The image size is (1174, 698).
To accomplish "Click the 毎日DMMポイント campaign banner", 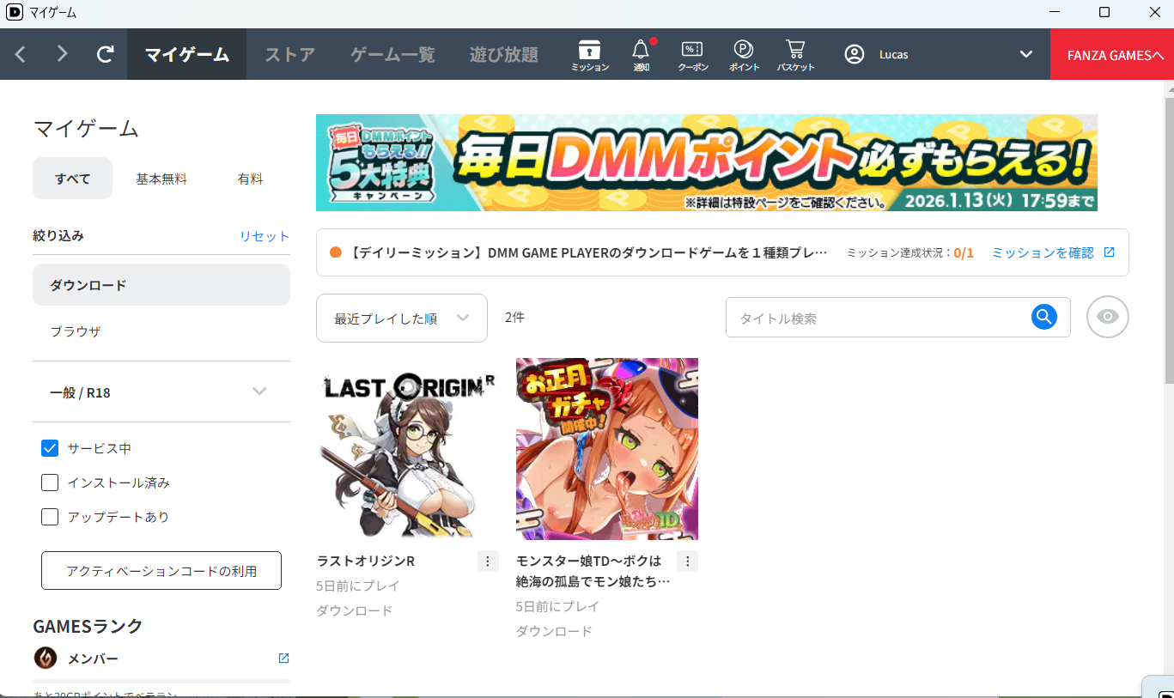I will click(x=707, y=162).
